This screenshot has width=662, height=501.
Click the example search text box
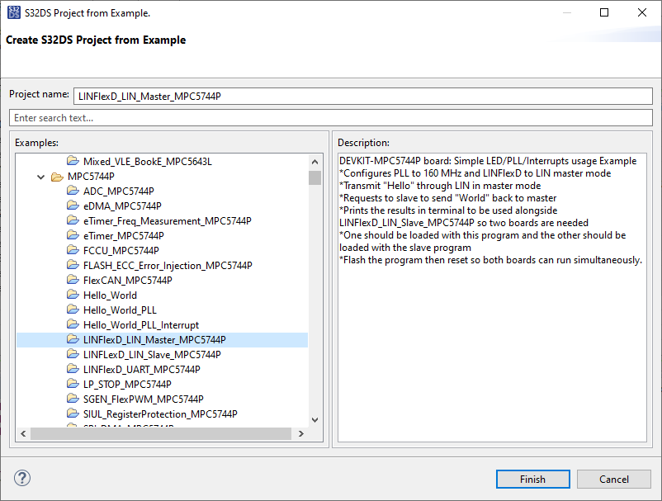[330, 117]
